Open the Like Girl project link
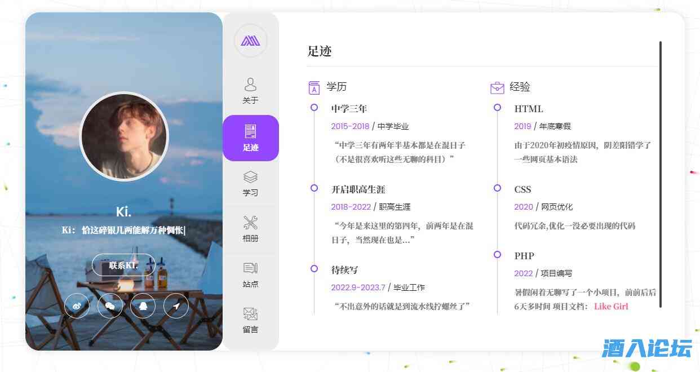Image resolution: width=700 pixels, height=372 pixels. pos(611,306)
